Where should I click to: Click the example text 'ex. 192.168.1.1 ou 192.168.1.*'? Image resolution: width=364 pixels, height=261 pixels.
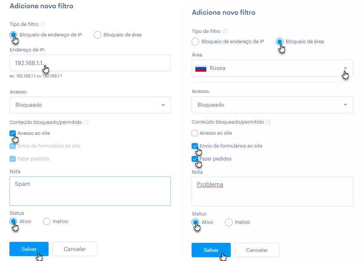point(36,76)
